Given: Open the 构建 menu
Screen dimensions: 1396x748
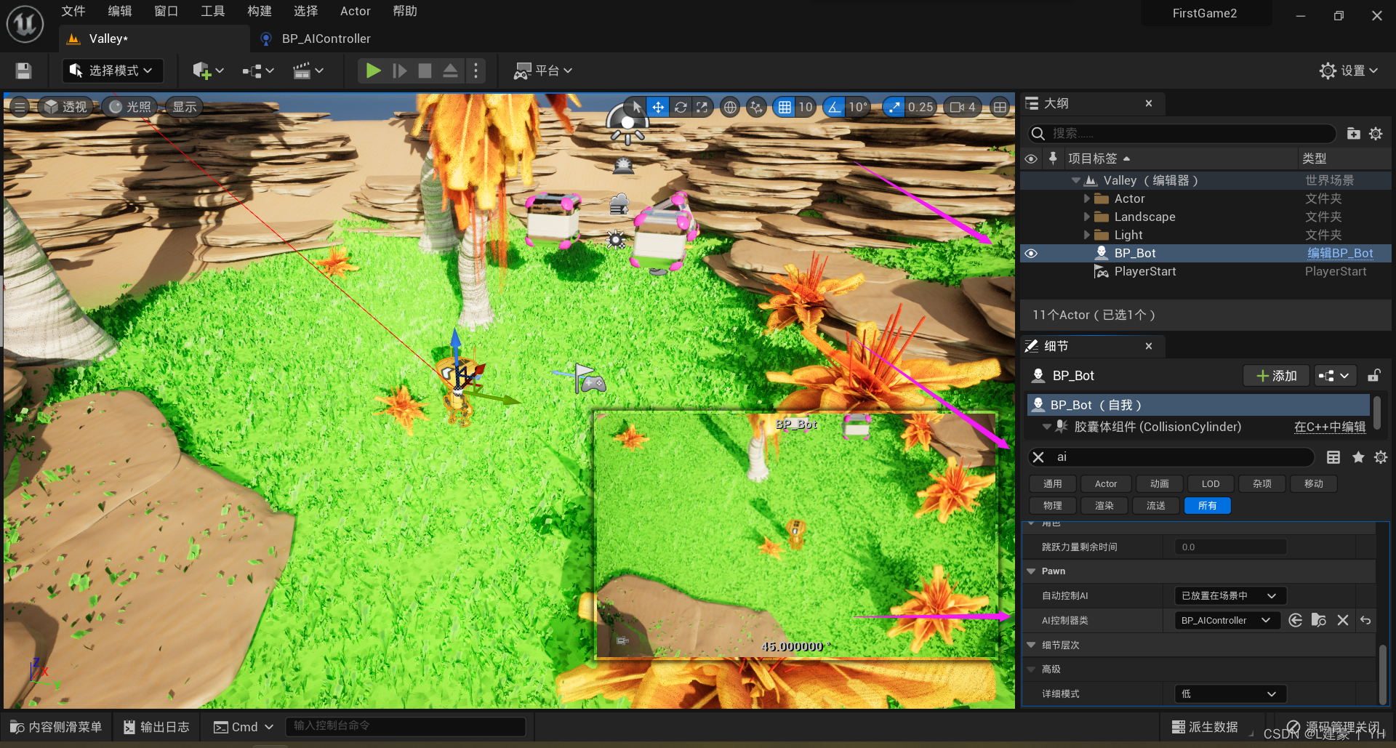Looking at the screenshot, I should 260,11.
